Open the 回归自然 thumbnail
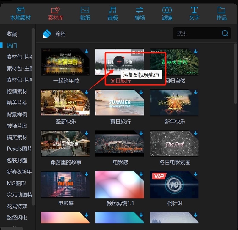 (174, 62)
